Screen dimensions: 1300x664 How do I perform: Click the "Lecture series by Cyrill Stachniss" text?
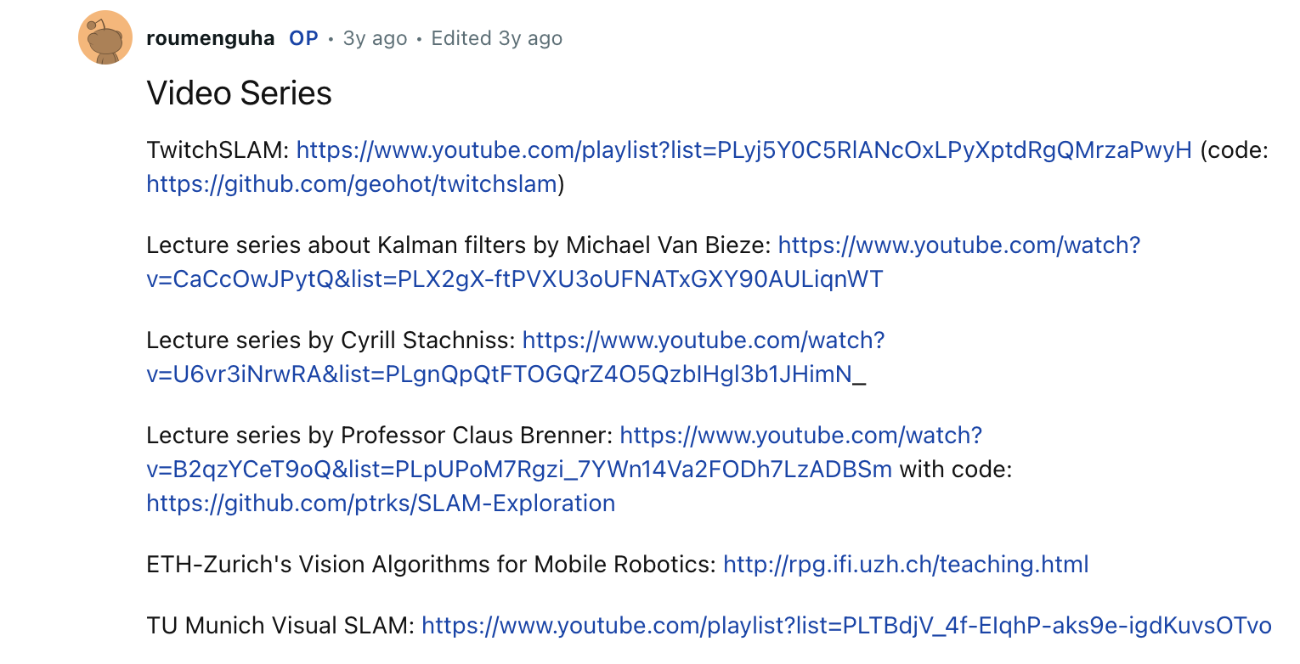pyautogui.click(x=330, y=340)
